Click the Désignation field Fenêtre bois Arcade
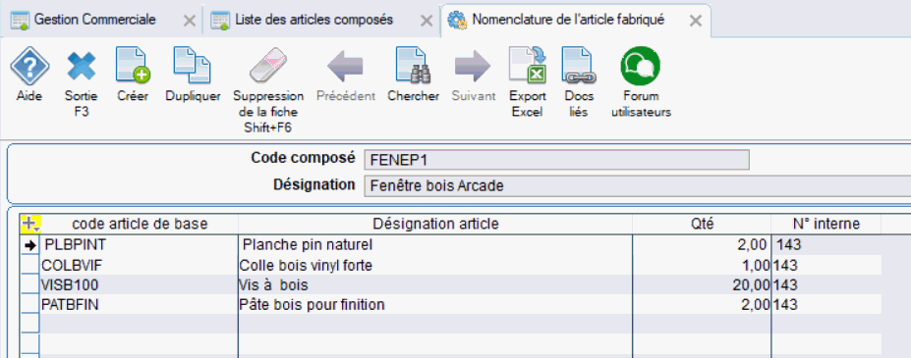The width and height of the screenshot is (911, 358). coord(638,186)
